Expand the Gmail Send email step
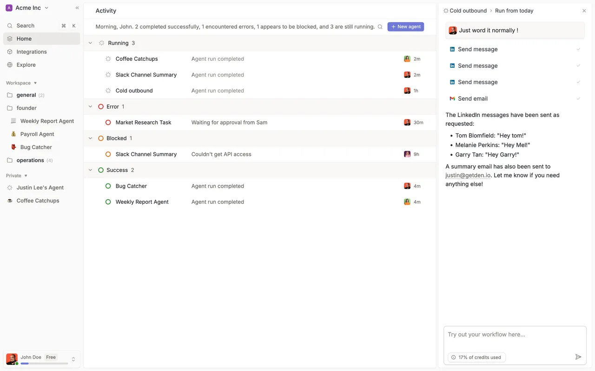Image resolution: width=595 pixels, height=371 pixels. [x=515, y=98]
